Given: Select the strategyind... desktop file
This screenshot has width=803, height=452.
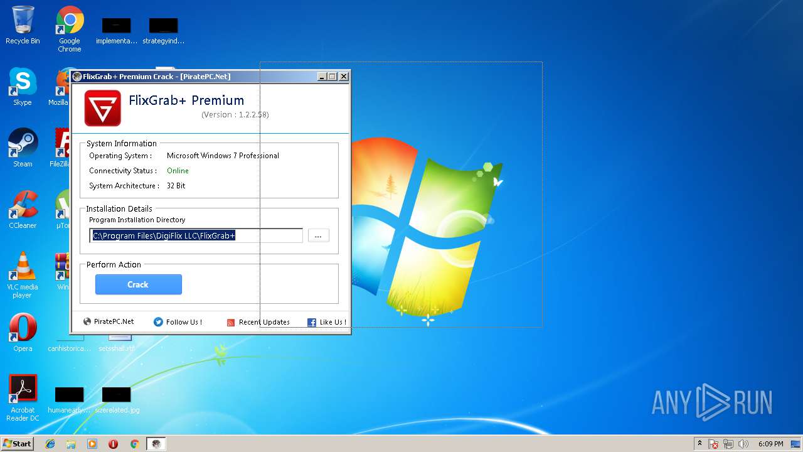Looking at the screenshot, I should [x=164, y=31].
